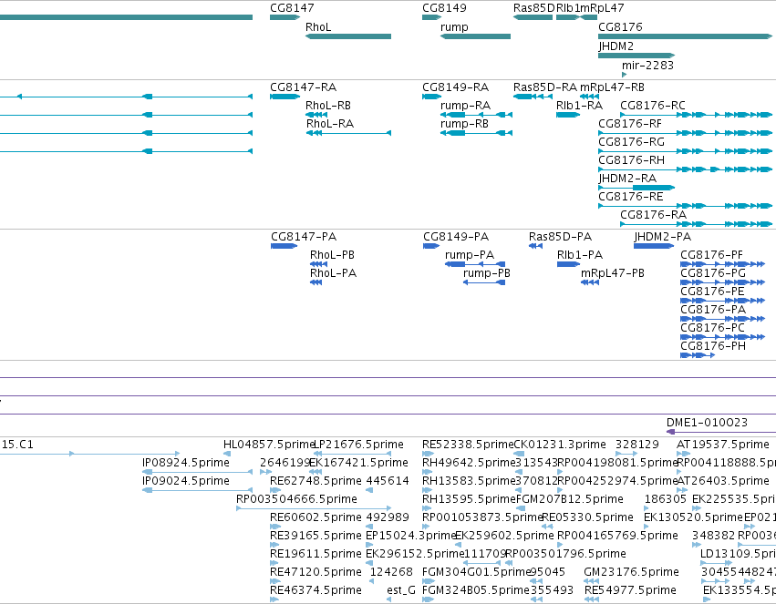Select the Ras85D gene label
This screenshot has width=776, height=604.
[x=533, y=8]
